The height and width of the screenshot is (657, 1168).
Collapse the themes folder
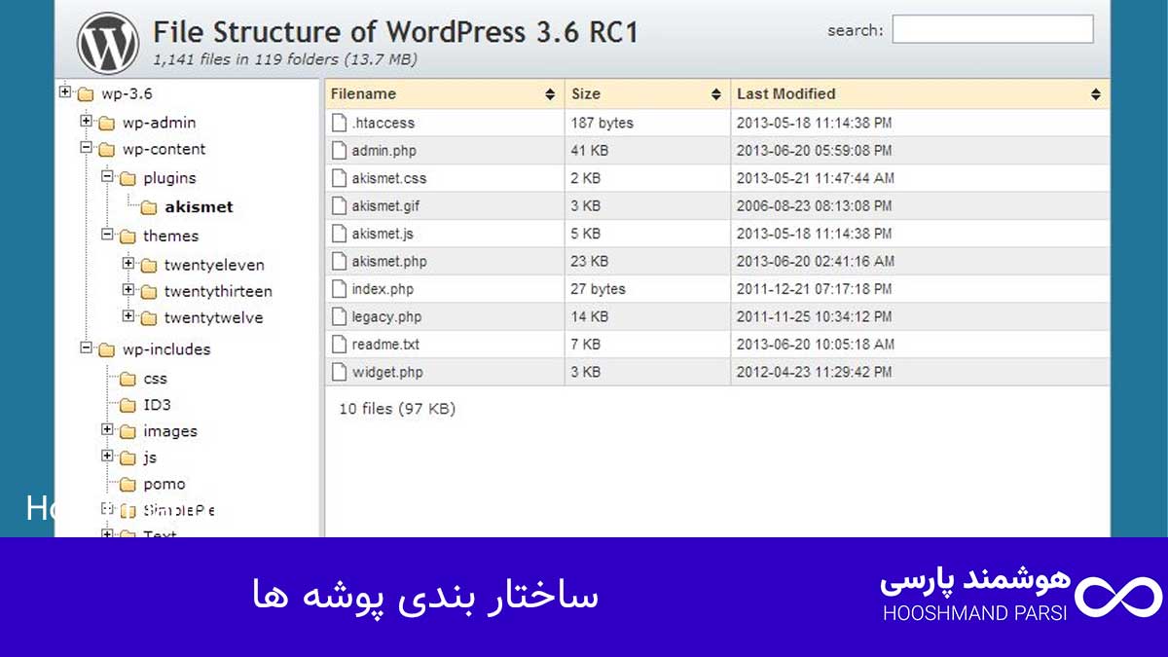(107, 235)
